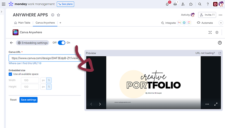Select percent unit for Width
This screenshot has height=128, width=225.
point(49,80)
